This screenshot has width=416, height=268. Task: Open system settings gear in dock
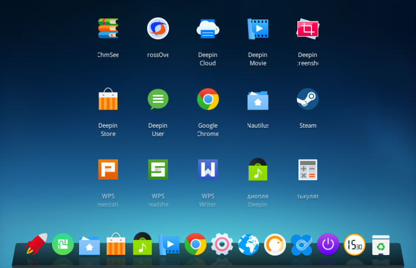tap(222, 244)
